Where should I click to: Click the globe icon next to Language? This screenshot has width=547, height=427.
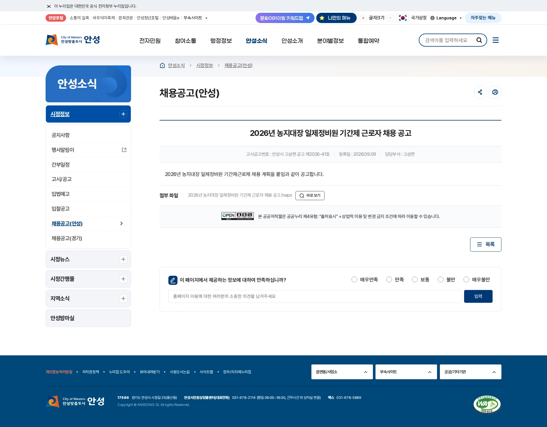click(432, 18)
